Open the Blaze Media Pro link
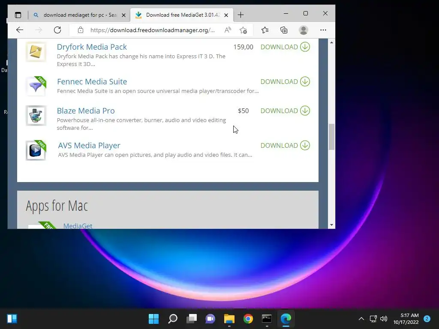The height and width of the screenshot is (329, 439). click(x=86, y=111)
